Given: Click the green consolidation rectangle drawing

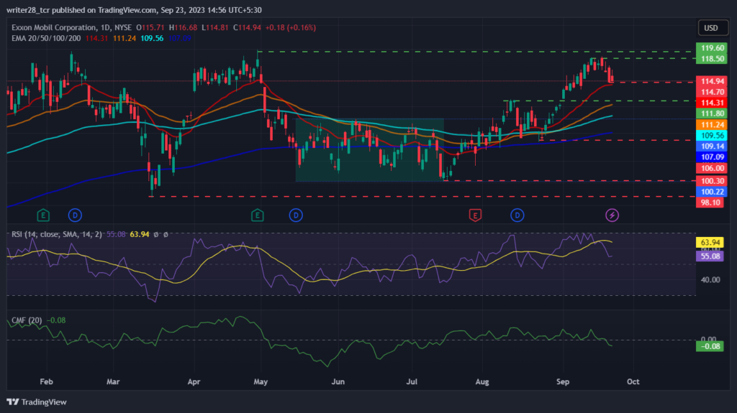Looking at the screenshot, I should 369,149.
